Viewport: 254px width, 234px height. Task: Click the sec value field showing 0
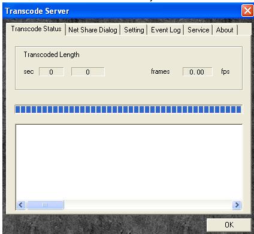(x=52, y=72)
